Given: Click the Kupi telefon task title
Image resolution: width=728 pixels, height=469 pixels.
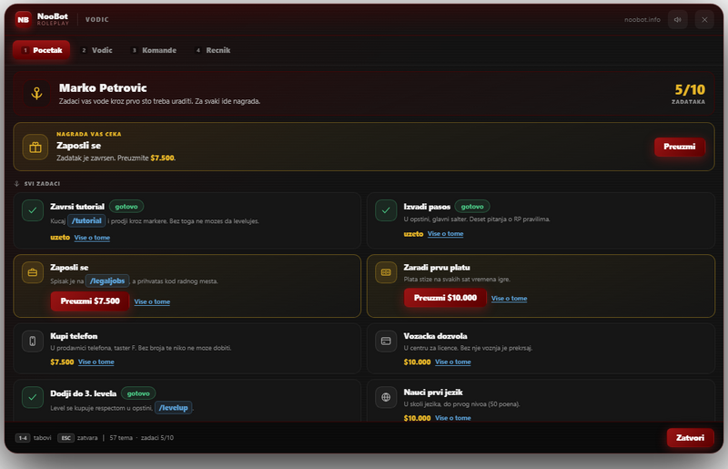Looking at the screenshot, I should tap(74, 336).
